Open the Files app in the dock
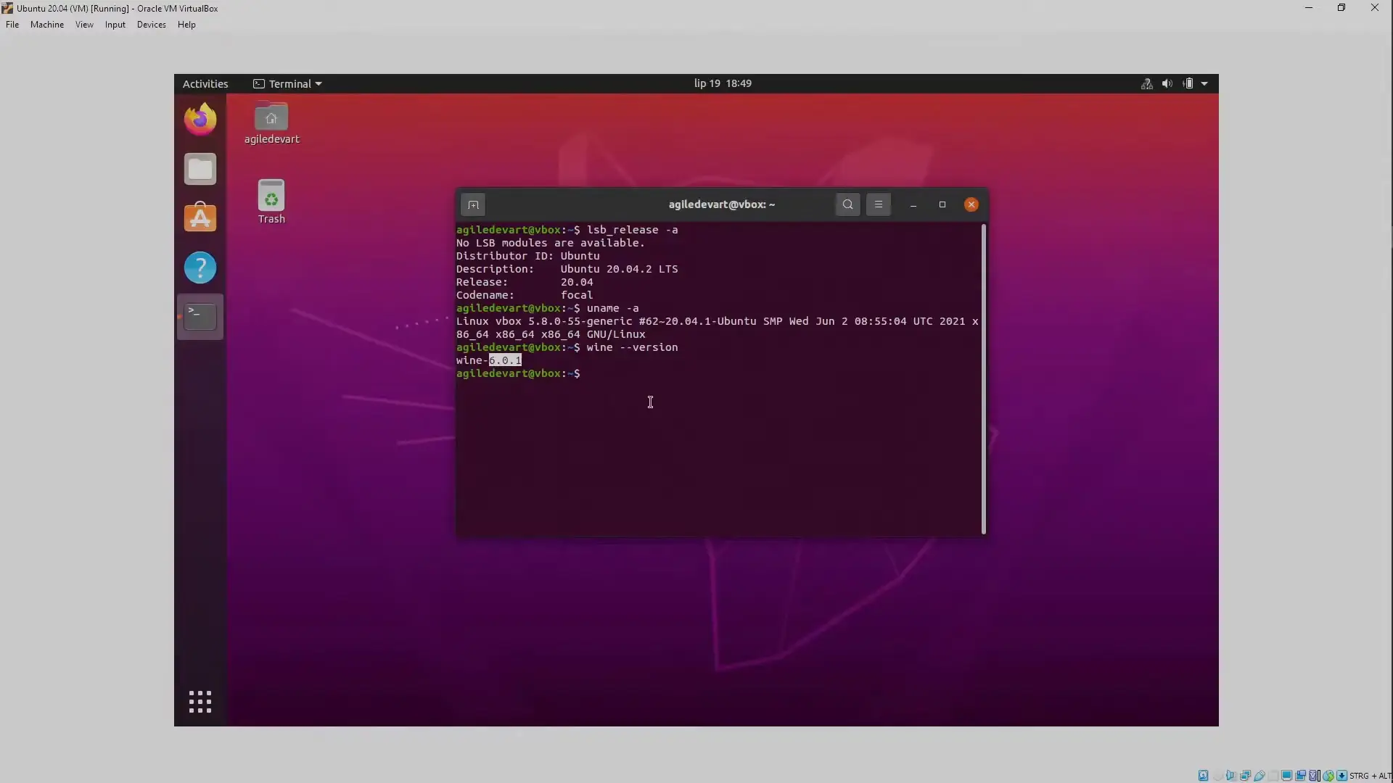 click(x=200, y=169)
